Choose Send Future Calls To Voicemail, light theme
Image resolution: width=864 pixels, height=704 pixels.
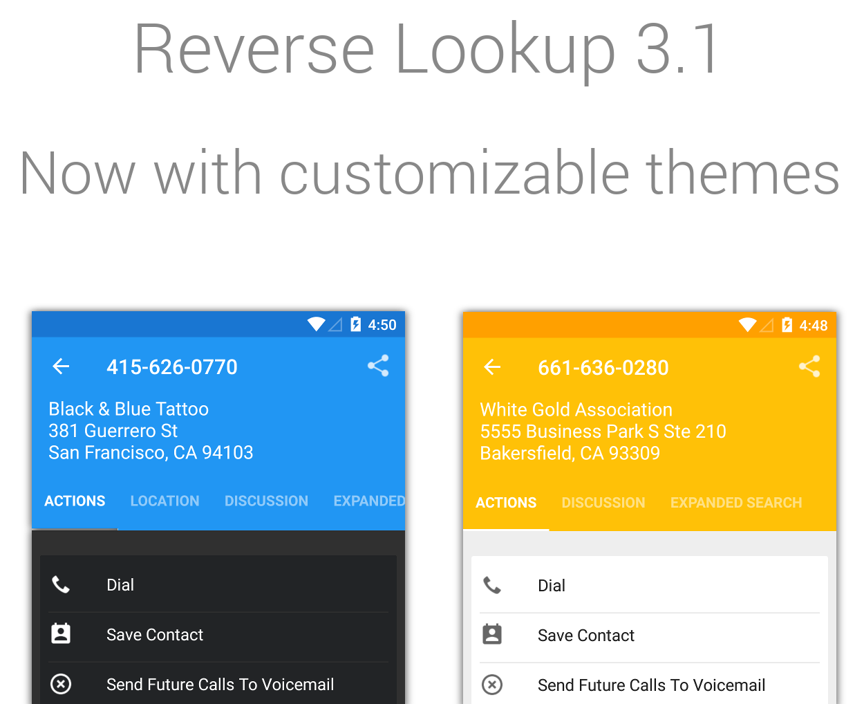(651, 685)
